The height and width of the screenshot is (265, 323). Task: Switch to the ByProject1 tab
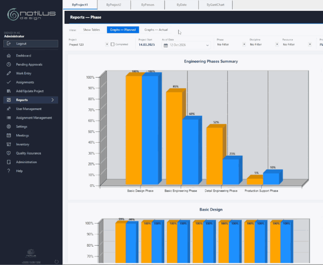point(80,5)
